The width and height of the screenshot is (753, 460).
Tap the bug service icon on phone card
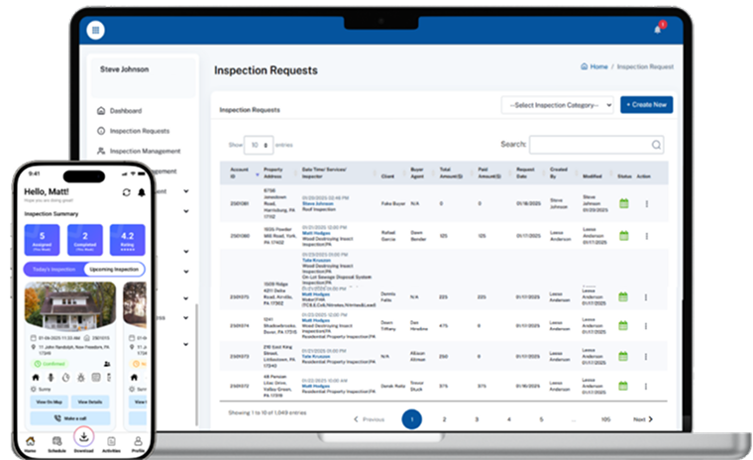click(x=80, y=378)
